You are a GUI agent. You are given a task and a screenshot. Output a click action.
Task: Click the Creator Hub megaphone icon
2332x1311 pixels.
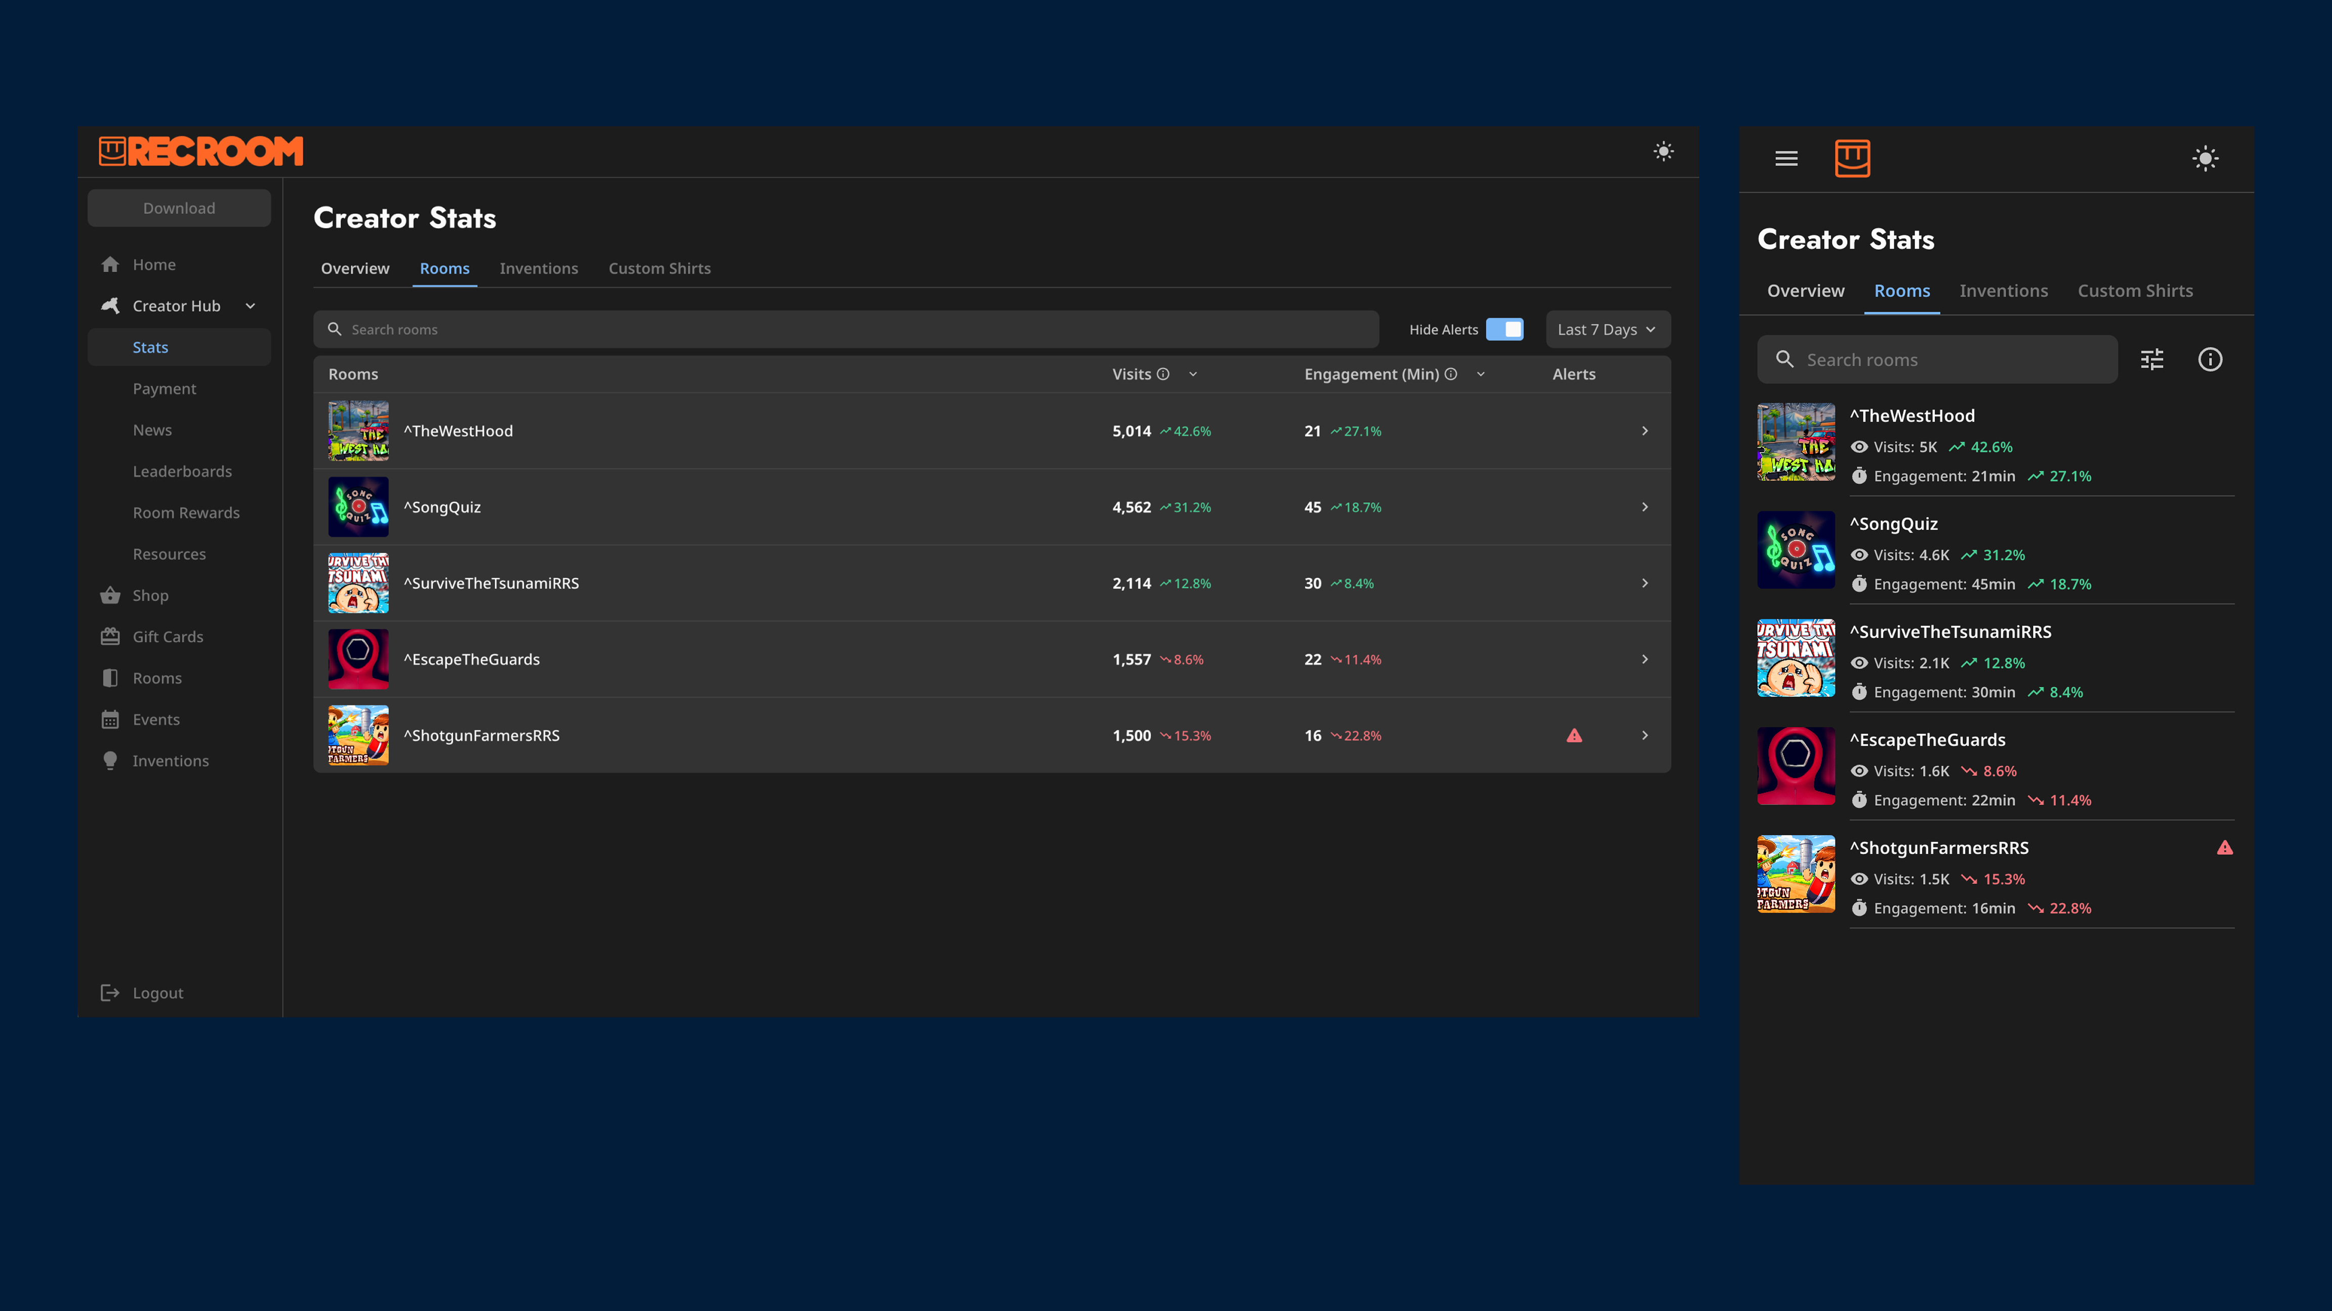coord(110,306)
